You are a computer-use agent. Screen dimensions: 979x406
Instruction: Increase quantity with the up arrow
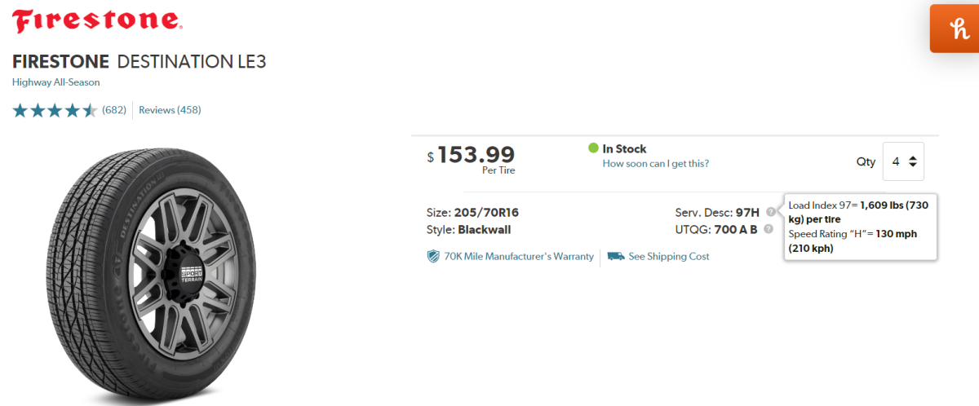(913, 157)
